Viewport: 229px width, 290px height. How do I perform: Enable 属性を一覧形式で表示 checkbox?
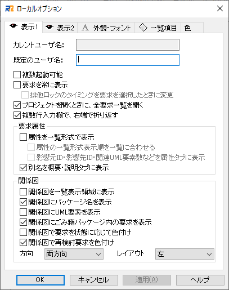click(x=23, y=137)
